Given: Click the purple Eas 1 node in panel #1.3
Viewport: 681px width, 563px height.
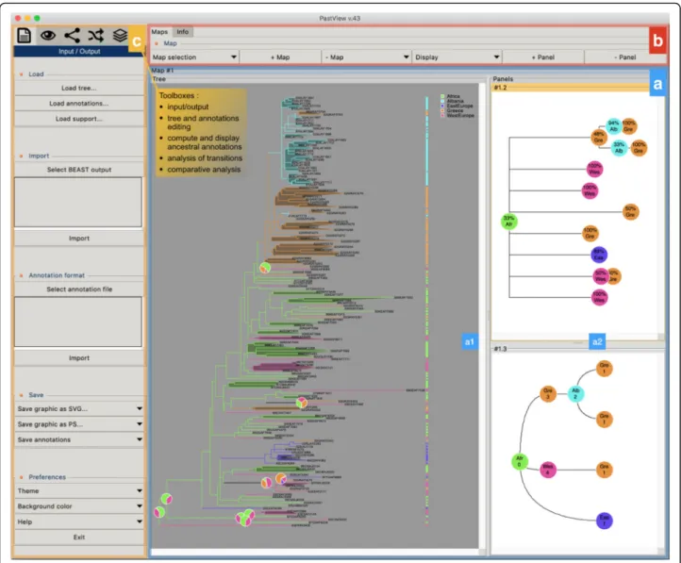Looking at the screenshot, I should tap(604, 521).
